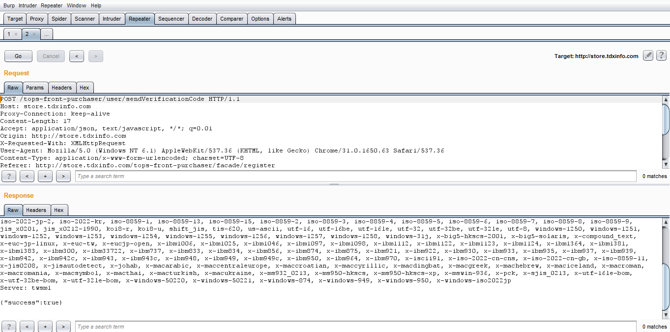Send the request with Go

pos(18,56)
